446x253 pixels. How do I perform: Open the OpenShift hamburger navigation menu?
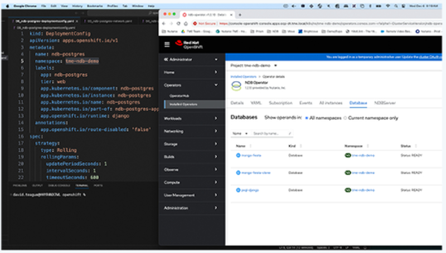coord(167,44)
